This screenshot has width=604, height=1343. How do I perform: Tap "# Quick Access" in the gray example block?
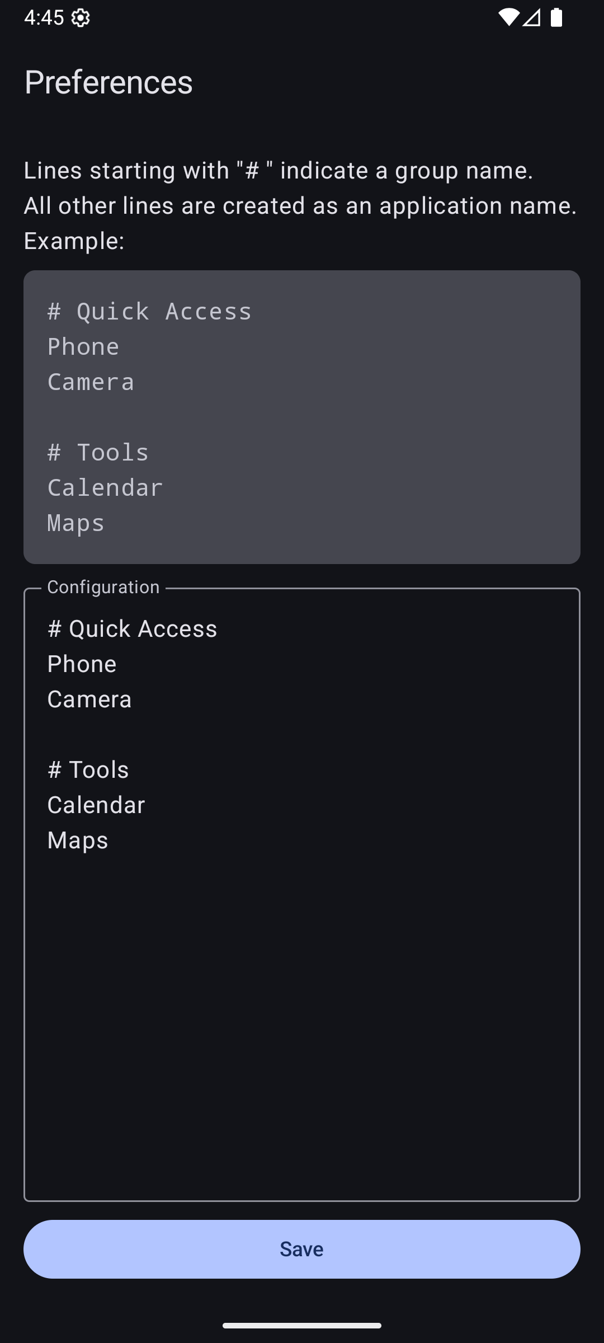[150, 312]
